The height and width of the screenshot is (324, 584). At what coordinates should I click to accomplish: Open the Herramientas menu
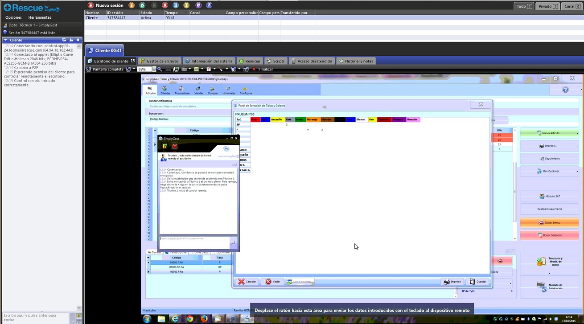(40, 17)
